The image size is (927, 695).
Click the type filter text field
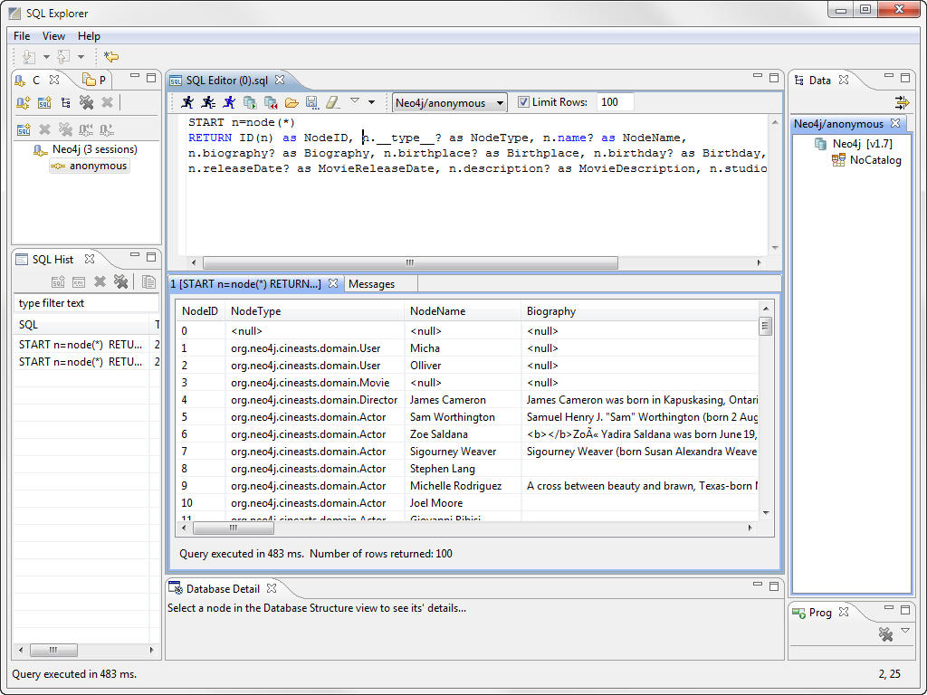[x=86, y=303]
